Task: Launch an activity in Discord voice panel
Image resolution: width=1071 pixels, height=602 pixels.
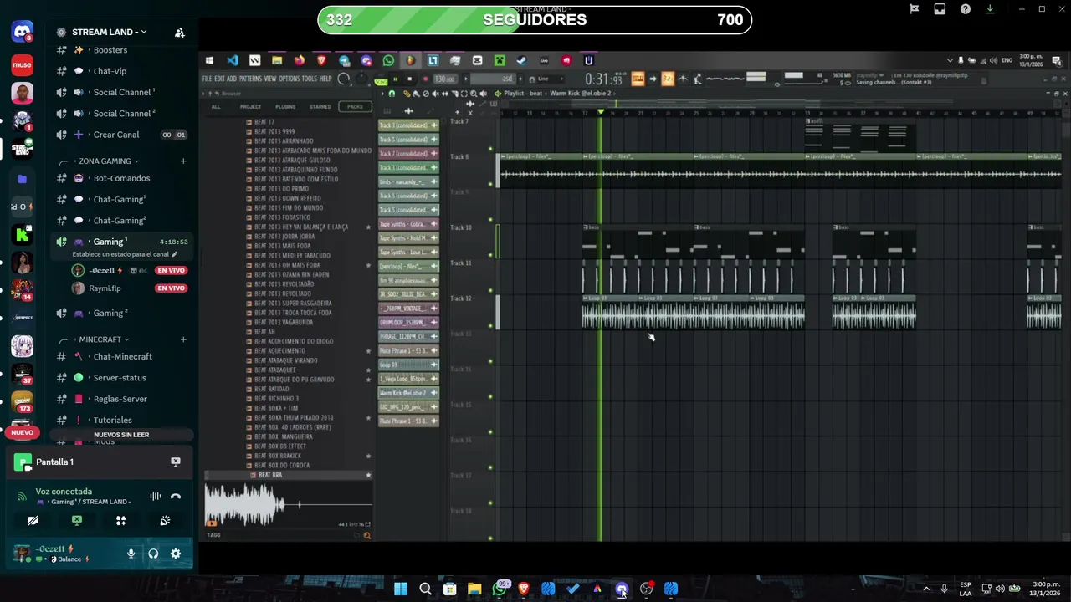Action: coord(121,521)
